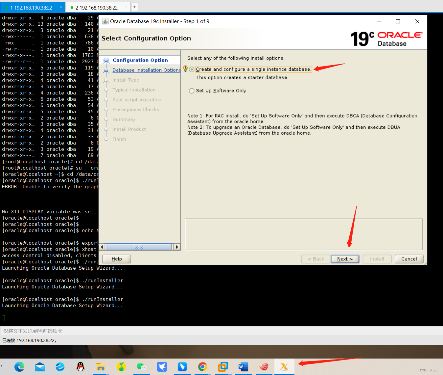The width and height of the screenshot is (443, 375).
Task: Click 'ERROR: Unable to verify' line in terminal
Action: click(x=50, y=187)
